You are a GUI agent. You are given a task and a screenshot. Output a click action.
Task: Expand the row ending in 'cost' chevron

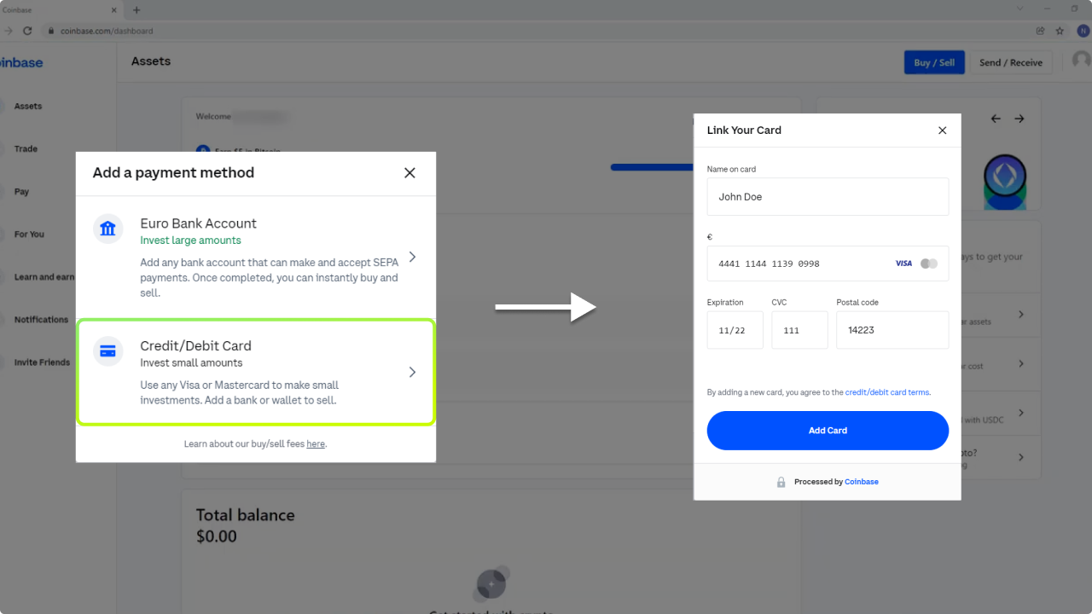(1021, 364)
